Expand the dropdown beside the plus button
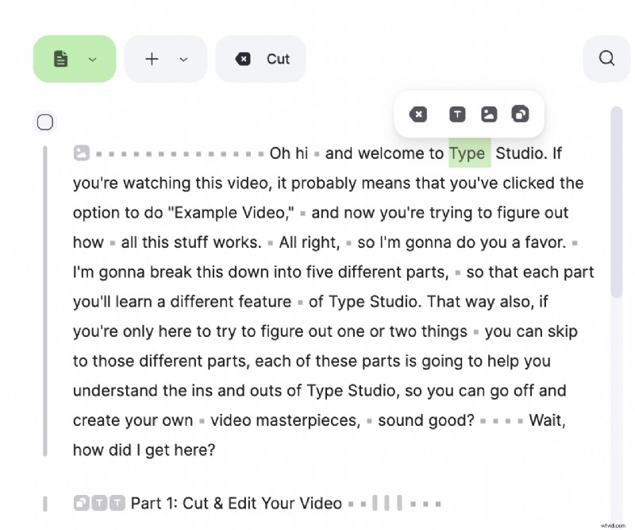 [184, 59]
